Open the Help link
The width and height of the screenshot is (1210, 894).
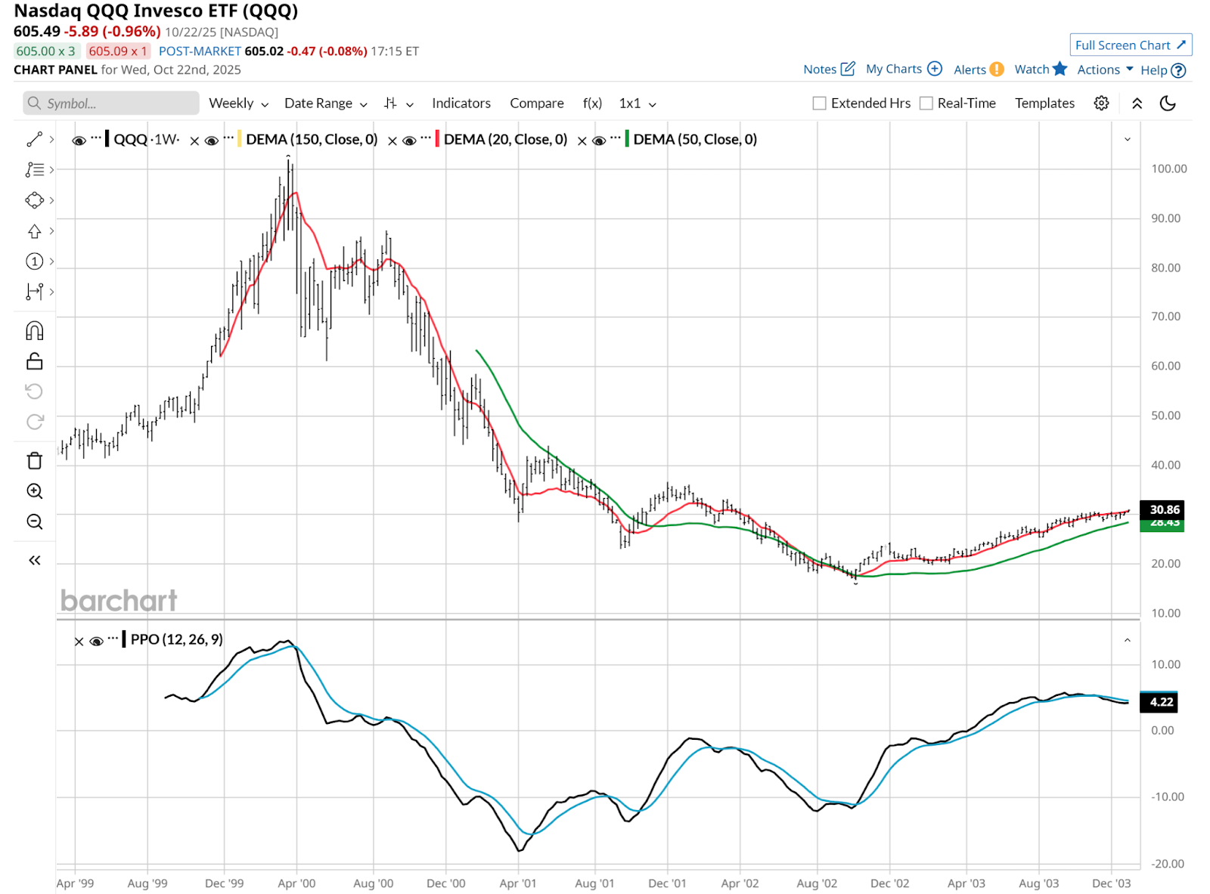coord(1162,70)
